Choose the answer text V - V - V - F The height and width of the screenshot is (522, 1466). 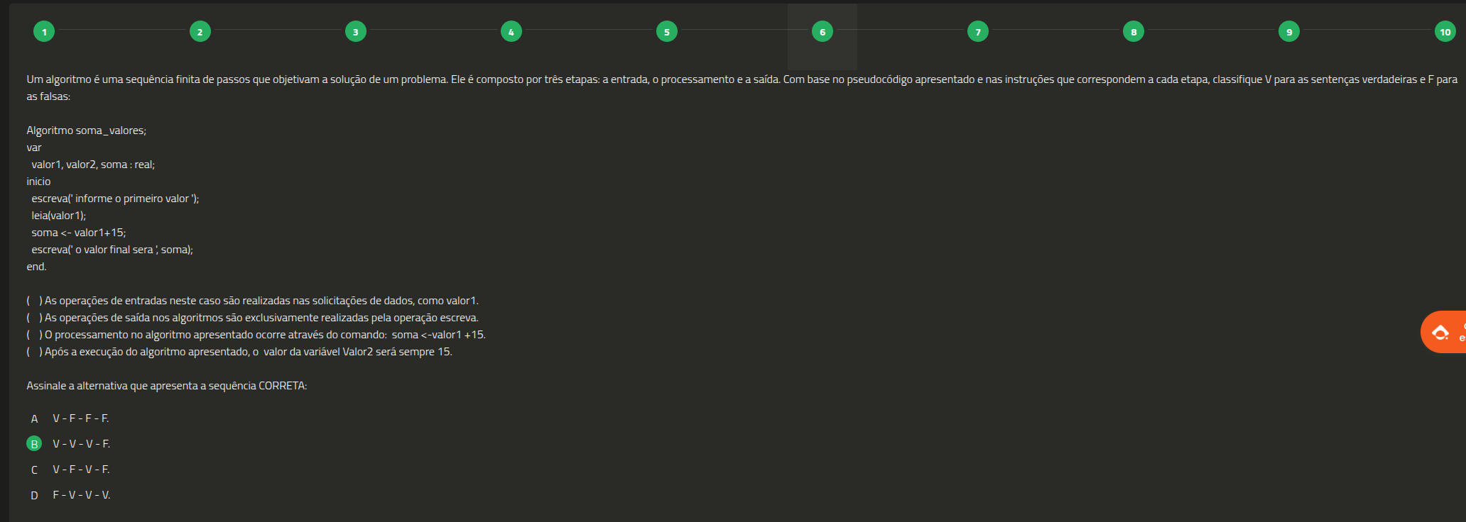coord(81,444)
